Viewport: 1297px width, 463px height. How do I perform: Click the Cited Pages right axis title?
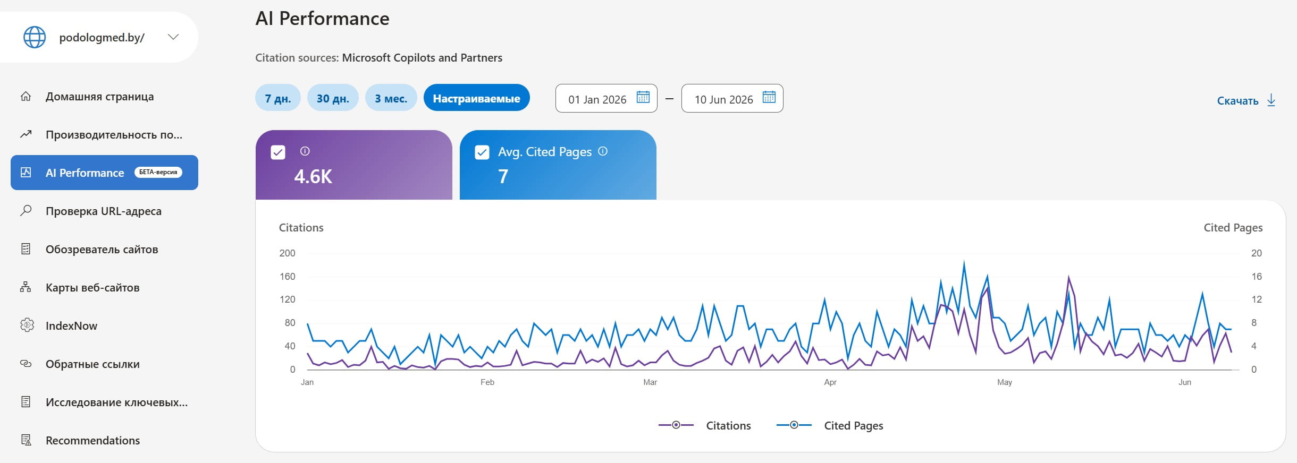(x=1233, y=227)
